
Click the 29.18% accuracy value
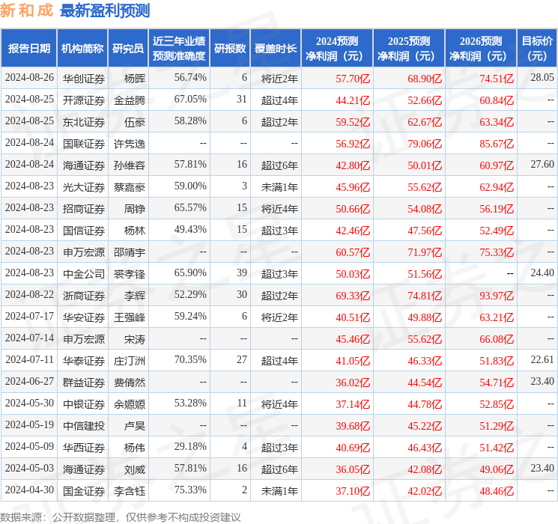[x=190, y=446]
